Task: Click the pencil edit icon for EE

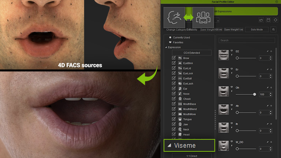Action: coord(267,52)
